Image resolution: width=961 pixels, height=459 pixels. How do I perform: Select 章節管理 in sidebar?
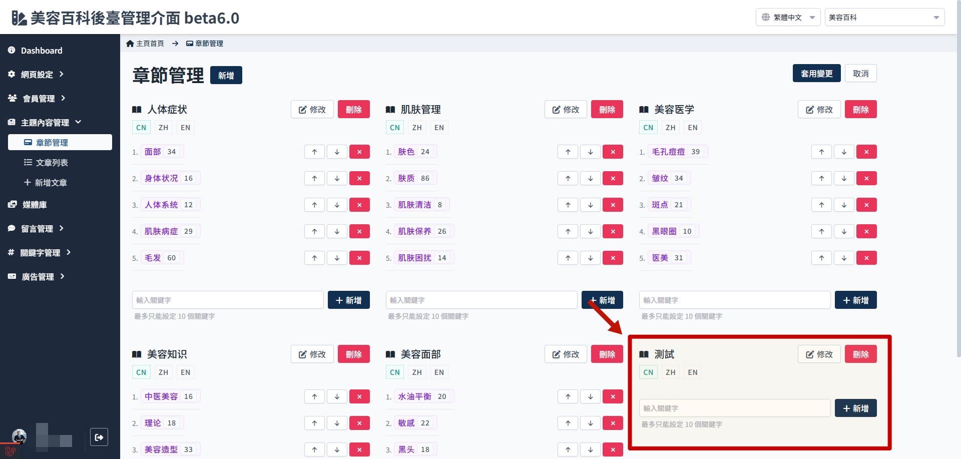point(60,142)
